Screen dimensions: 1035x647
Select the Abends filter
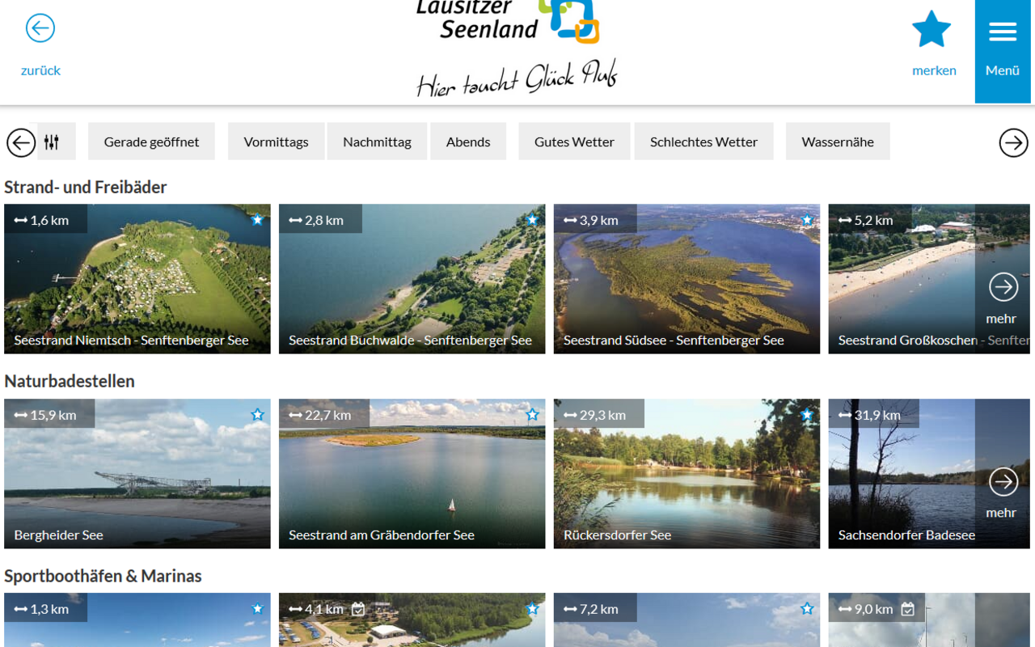tap(468, 142)
